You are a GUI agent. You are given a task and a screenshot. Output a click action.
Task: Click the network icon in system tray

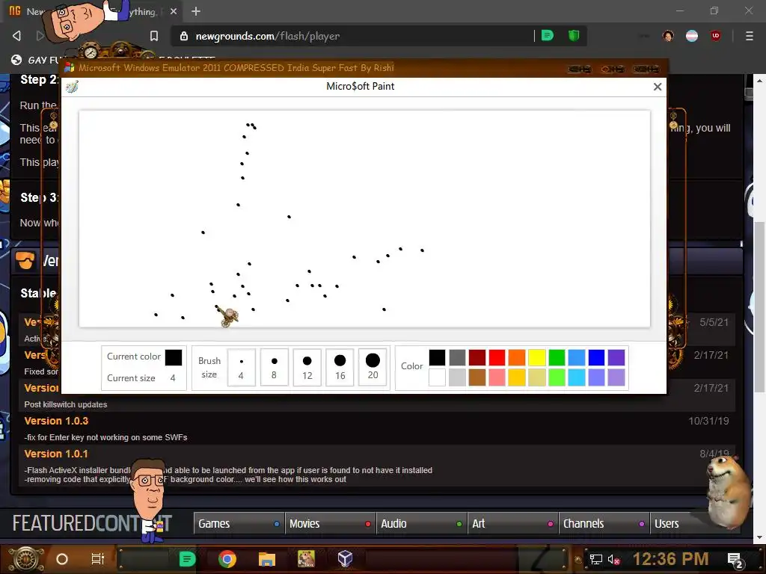point(595,559)
